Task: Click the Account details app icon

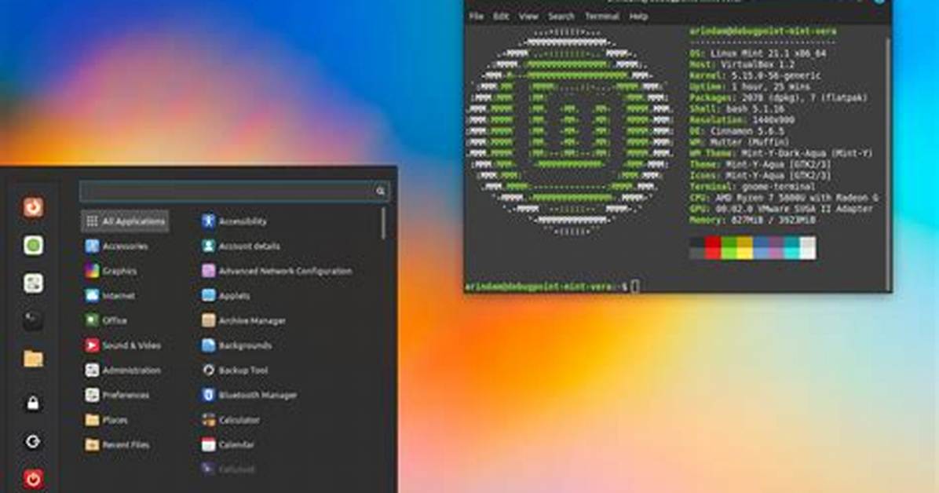Action: (208, 246)
